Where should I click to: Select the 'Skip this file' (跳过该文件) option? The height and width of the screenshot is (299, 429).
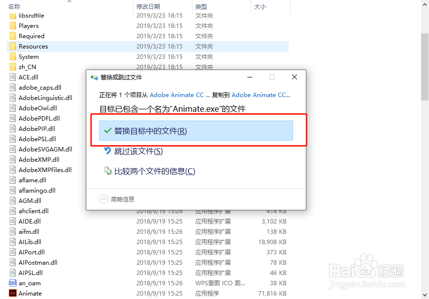pos(134,151)
